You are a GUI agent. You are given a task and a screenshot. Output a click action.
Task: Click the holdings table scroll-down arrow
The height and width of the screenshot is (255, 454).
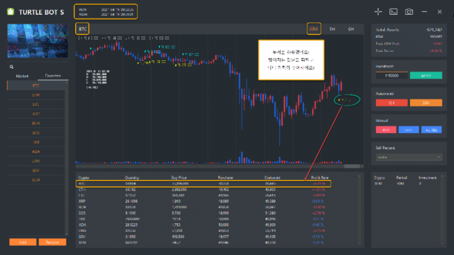click(360, 243)
